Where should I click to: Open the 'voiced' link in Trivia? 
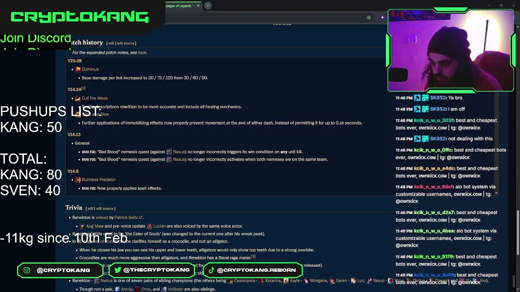tap(102, 218)
